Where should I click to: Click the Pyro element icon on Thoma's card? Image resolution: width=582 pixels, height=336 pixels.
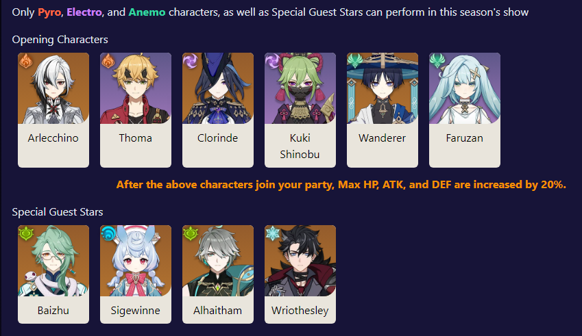point(108,62)
